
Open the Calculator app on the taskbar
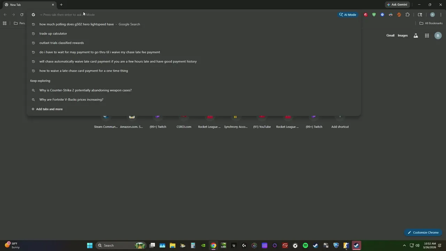point(193,245)
